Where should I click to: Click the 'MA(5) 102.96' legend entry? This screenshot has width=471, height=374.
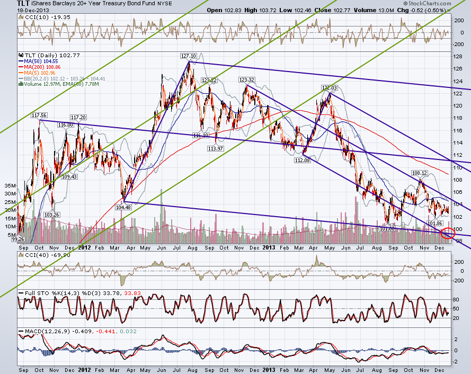[40, 73]
